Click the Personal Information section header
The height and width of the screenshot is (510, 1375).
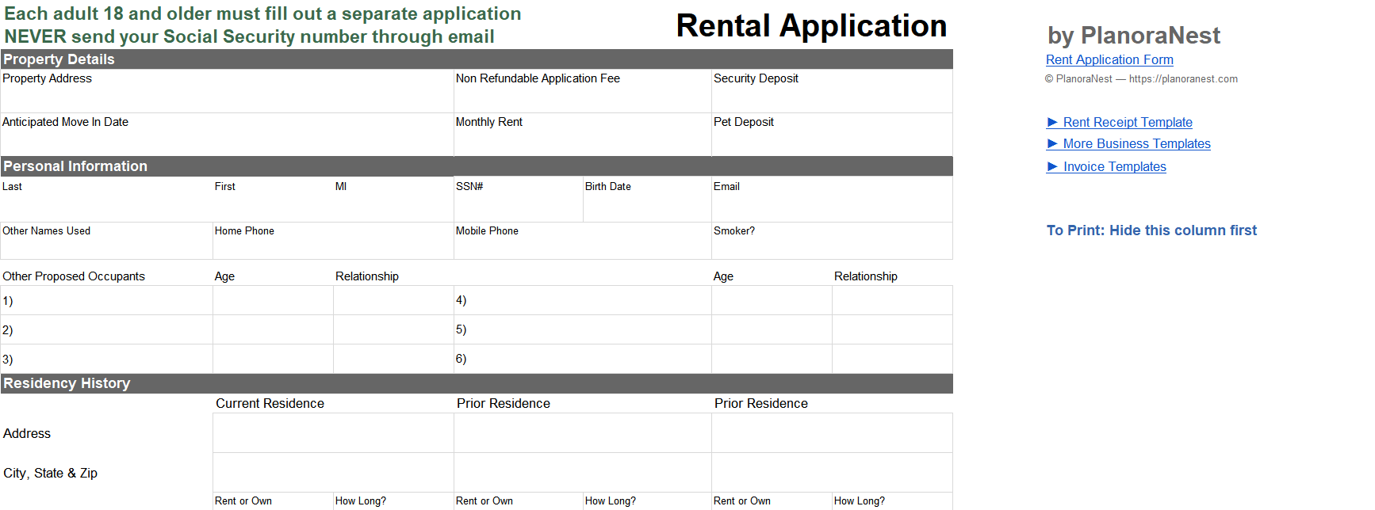(x=477, y=166)
